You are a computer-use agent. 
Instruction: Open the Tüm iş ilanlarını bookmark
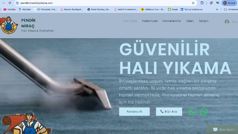(192, 9)
